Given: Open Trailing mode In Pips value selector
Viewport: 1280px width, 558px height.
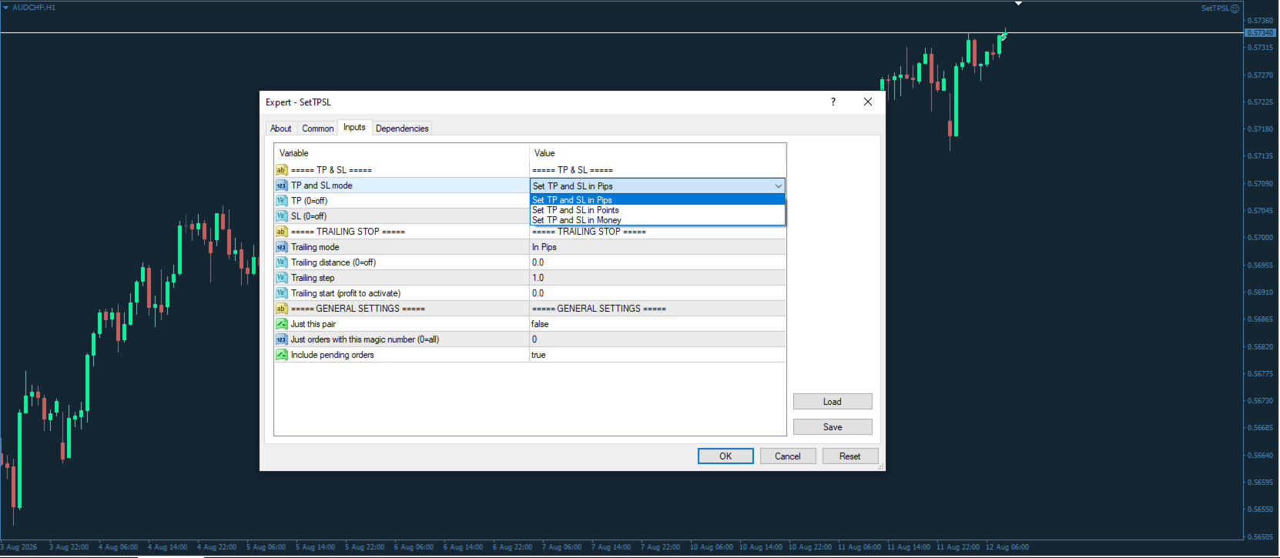Looking at the screenshot, I should 658,247.
